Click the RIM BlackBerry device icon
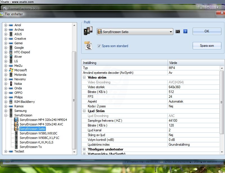The width and height of the screenshot is (225, 173). tap(11, 102)
